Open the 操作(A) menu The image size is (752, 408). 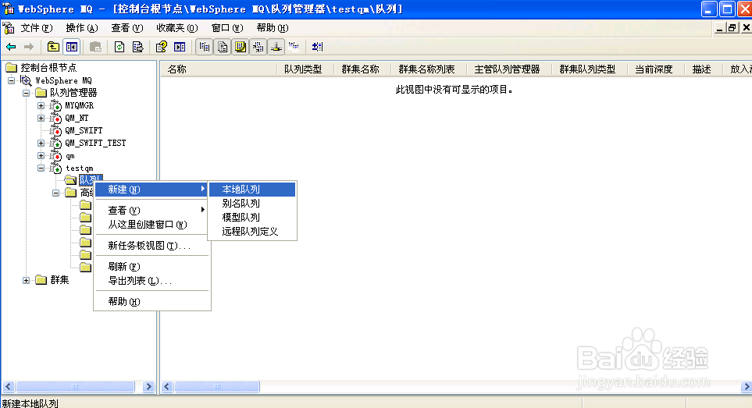[81, 28]
